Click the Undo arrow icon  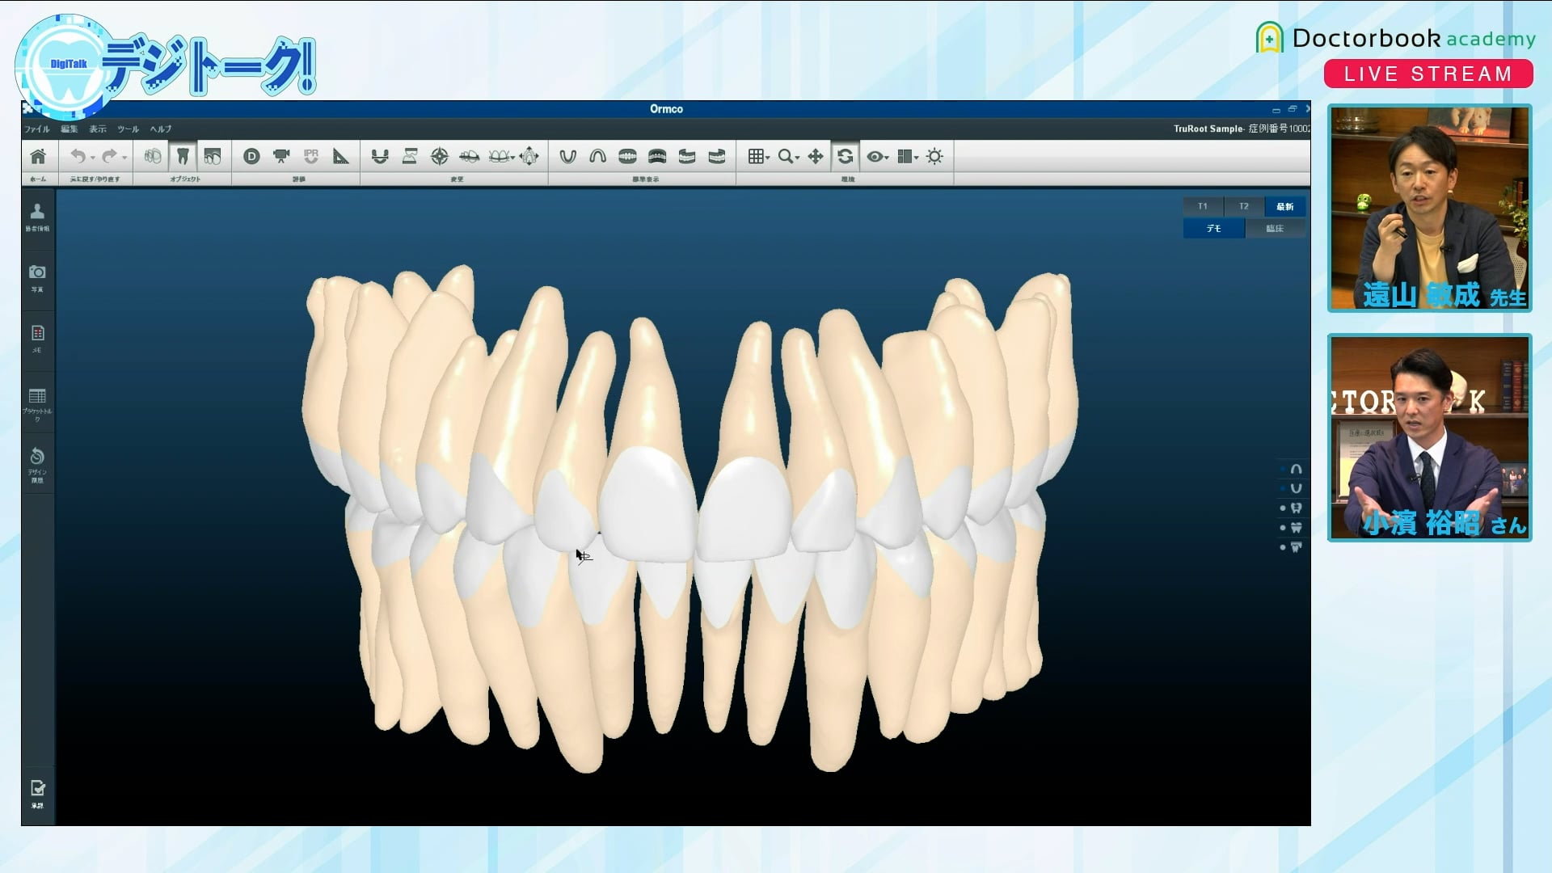coord(78,156)
